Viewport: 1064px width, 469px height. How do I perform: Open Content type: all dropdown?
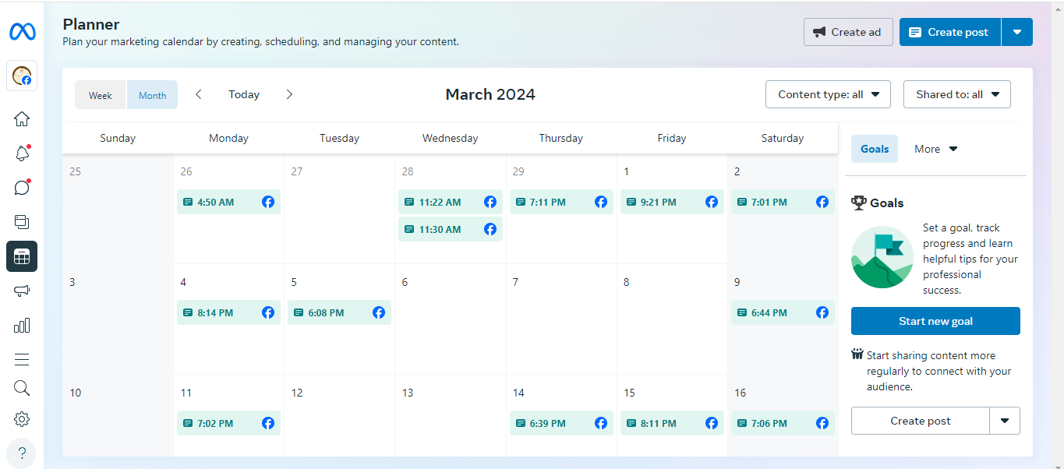pos(828,94)
